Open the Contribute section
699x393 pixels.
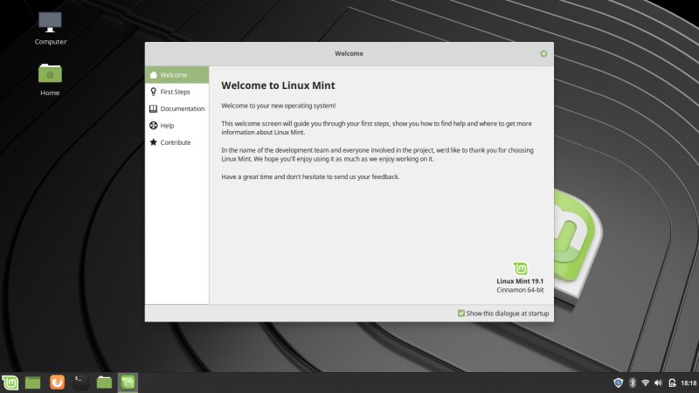tap(177, 142)
